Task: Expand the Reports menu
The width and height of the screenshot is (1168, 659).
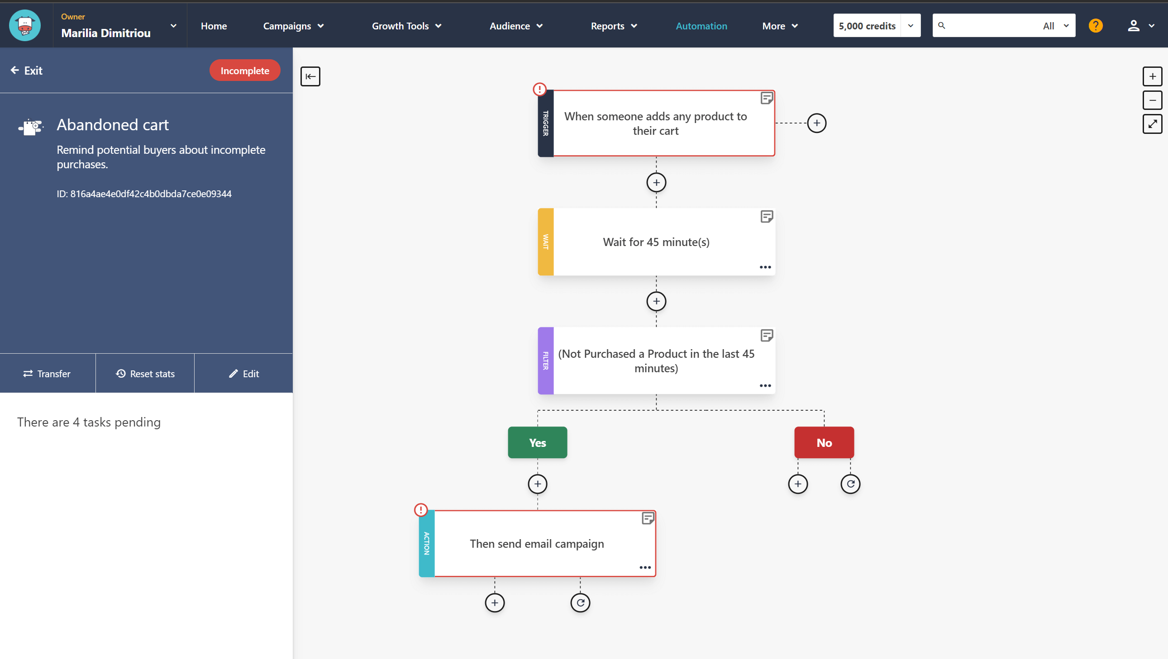Action: (x=614, y=26)
